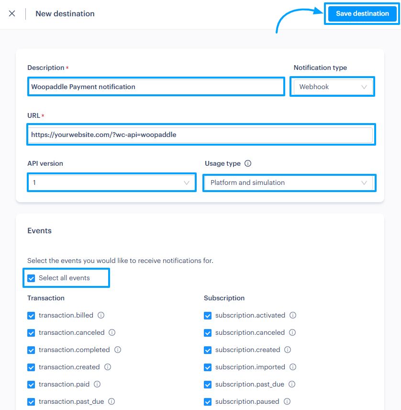Edit the URL input field

201,135
